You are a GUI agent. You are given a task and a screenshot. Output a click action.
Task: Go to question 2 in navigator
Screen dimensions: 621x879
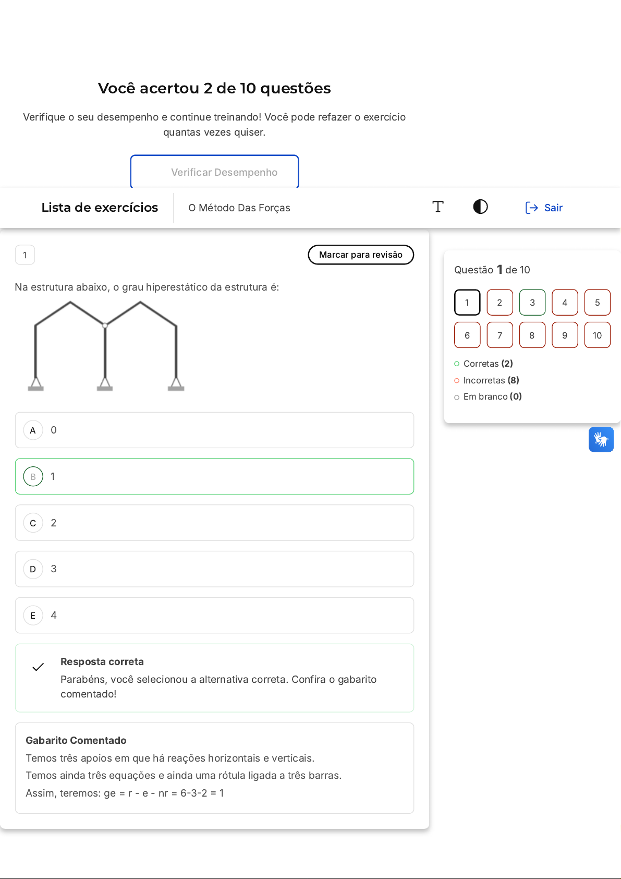click(500, 303)
